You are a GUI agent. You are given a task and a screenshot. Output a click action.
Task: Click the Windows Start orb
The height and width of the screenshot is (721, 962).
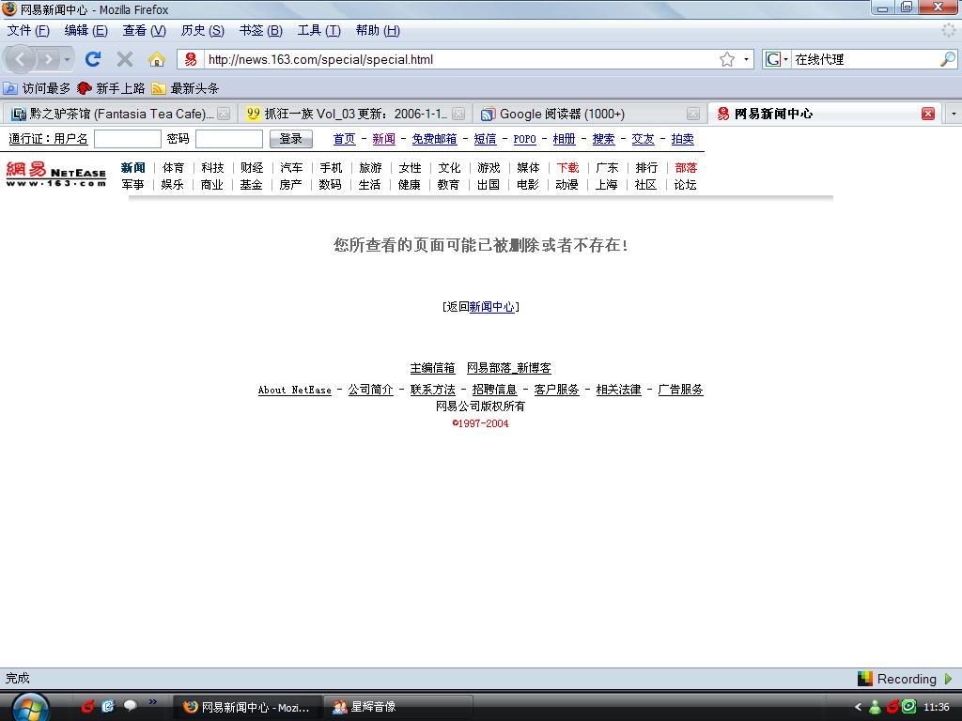point(31,706)
